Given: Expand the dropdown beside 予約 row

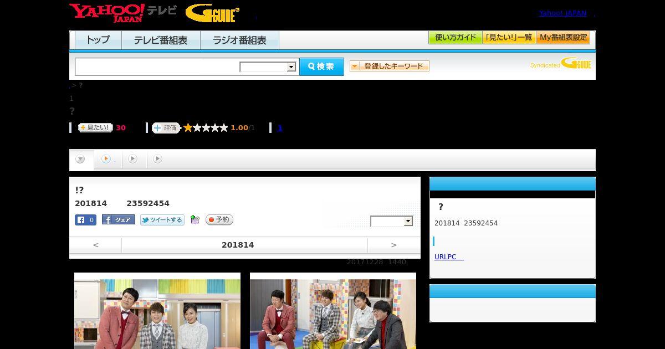Looking at the screenshot, I should coord(392,221).
